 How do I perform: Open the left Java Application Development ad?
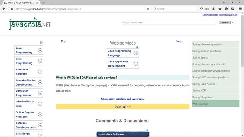point(29,82)
